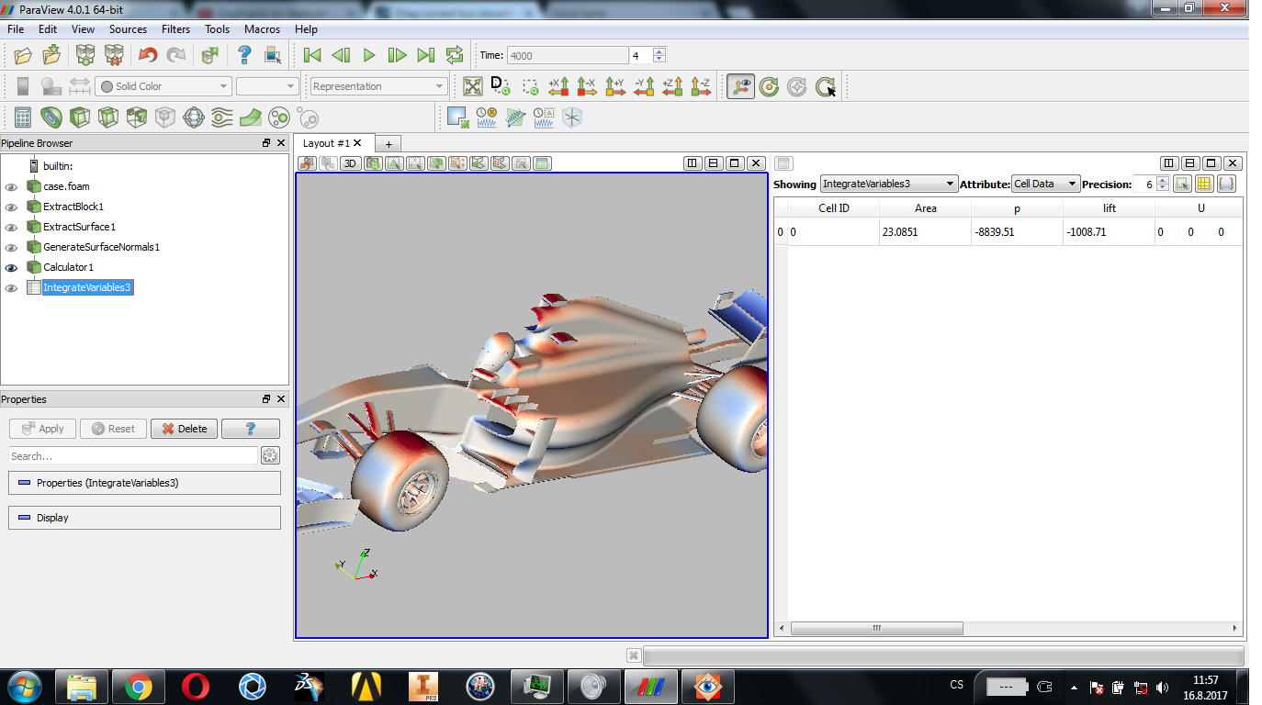Open the Filters menu
The image size is (1262, 705).
click(175, 29)
